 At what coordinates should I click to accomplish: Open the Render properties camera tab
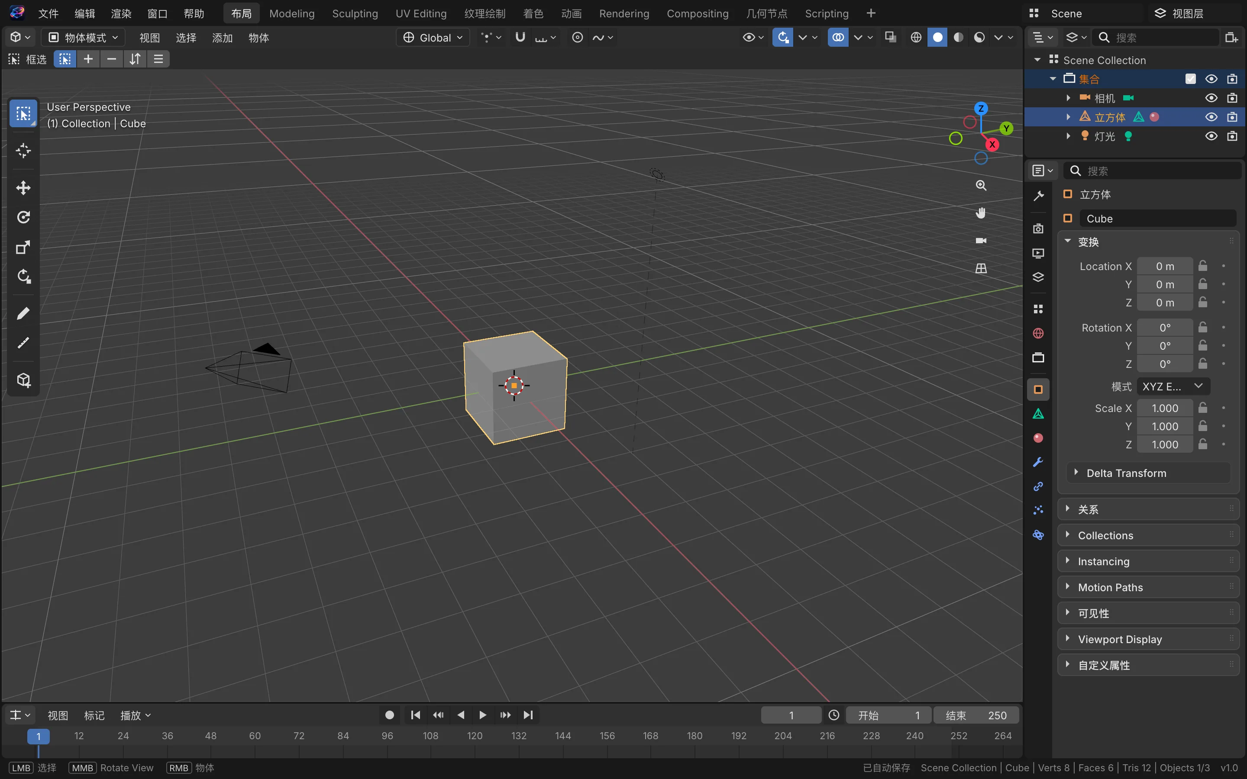[x=1038, y=229]
